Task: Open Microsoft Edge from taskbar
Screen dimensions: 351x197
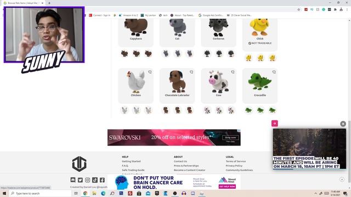Action: click(103, 193)
